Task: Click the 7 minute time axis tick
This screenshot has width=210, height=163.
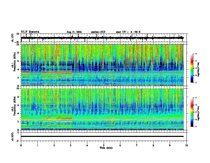Action: click(137, 145)
